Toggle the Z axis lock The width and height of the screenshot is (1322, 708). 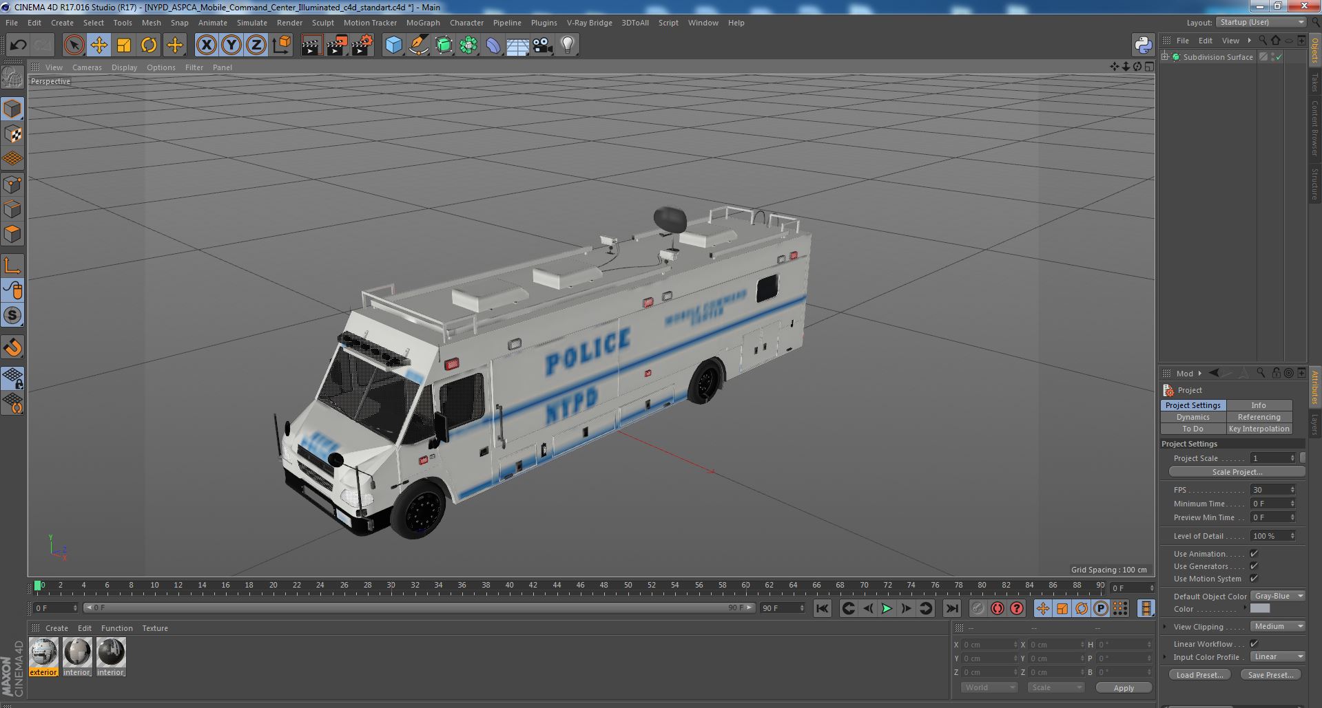pyautogui.click(x=256, y=45)
